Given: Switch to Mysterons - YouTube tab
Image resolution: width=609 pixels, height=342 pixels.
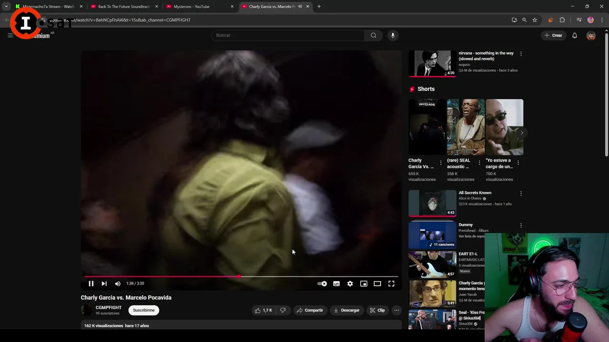Looking at the screenshot, I should 199,7.
